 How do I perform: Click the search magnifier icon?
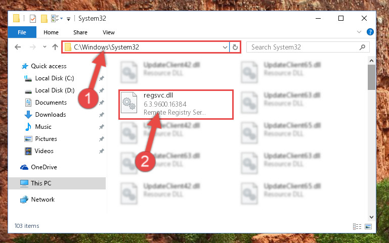pyautogui.click(x=362, y=47)
